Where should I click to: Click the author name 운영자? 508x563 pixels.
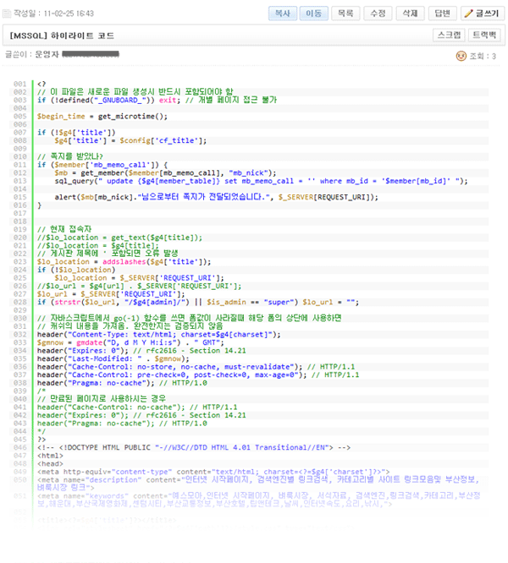point(47,54)
